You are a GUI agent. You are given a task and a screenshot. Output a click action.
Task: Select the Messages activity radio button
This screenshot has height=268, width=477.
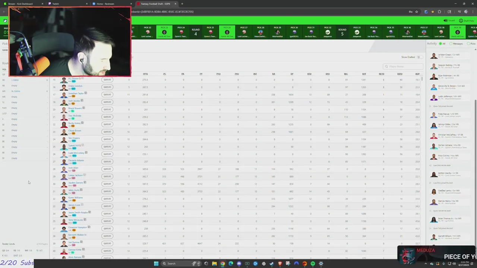coord(451,44)
